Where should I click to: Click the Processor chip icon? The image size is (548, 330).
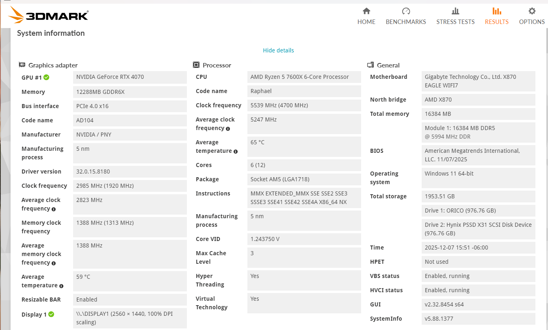tap(196, 65)
